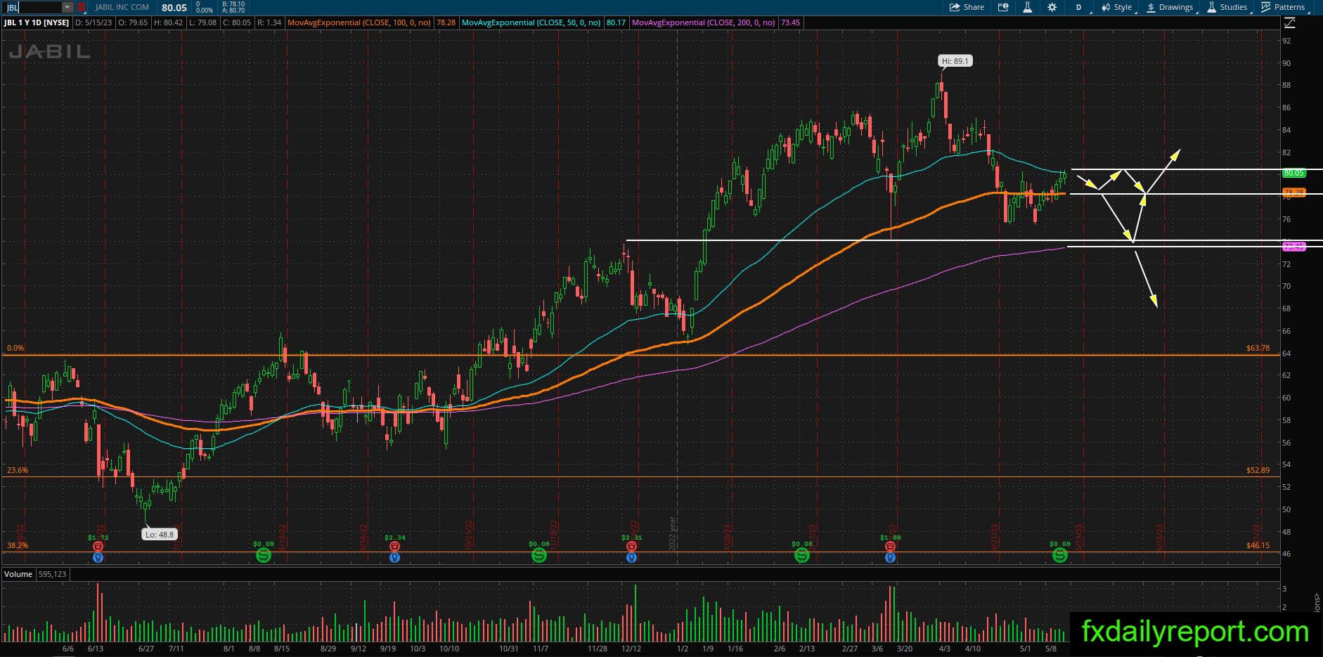Open the Style dropdown menu
This screenshot has width=1323, height=657.
(1117, 7)
